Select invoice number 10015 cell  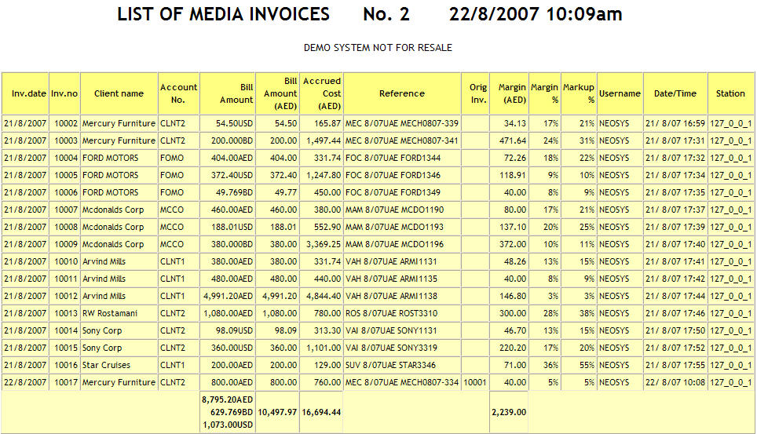tap(64, 348)
